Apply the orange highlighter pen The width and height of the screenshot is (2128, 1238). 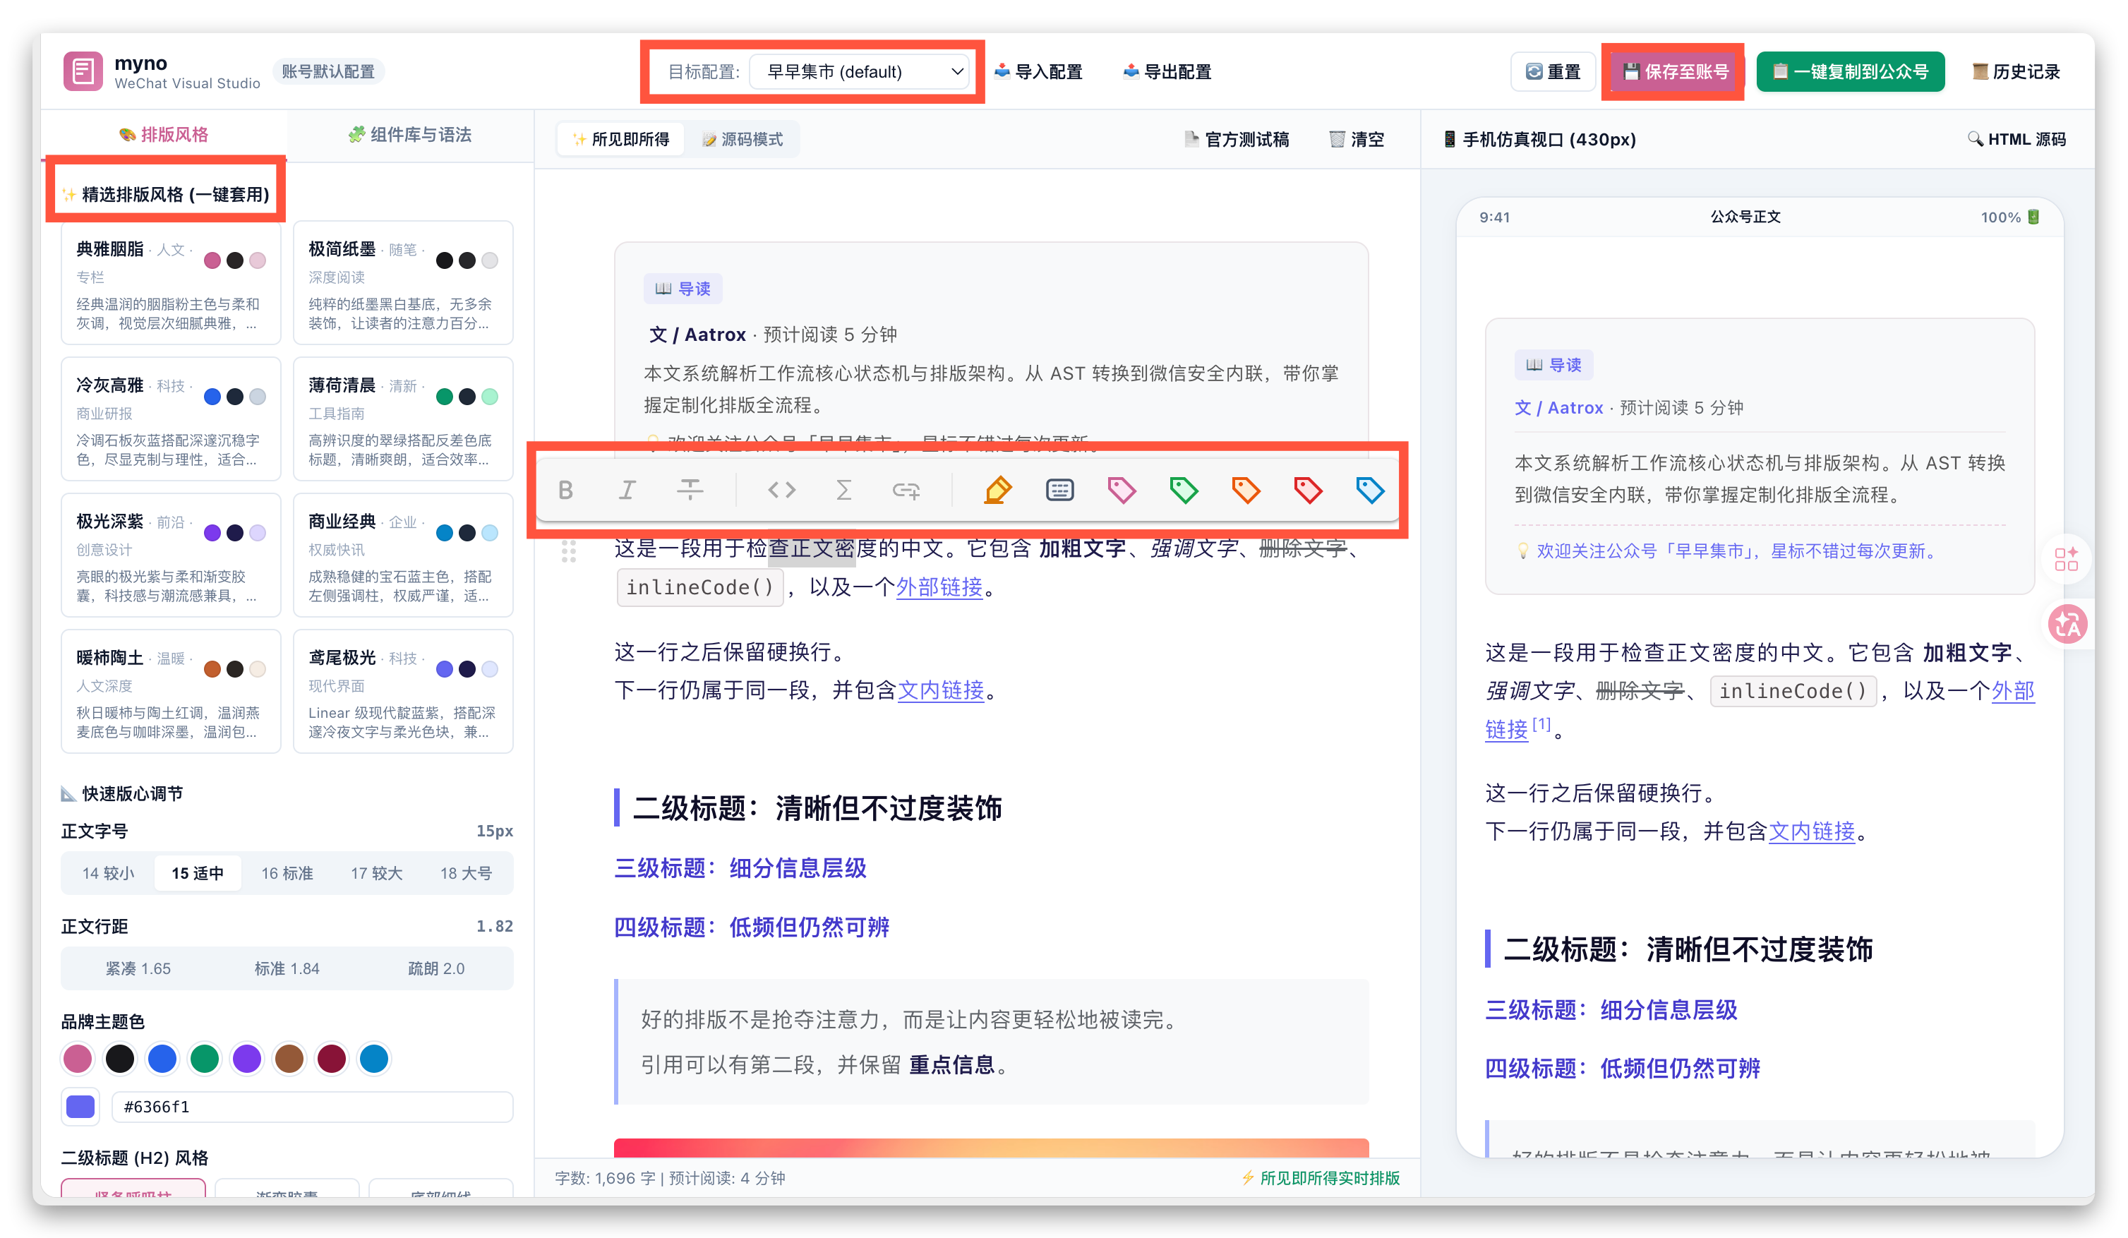tap(997, 490)
